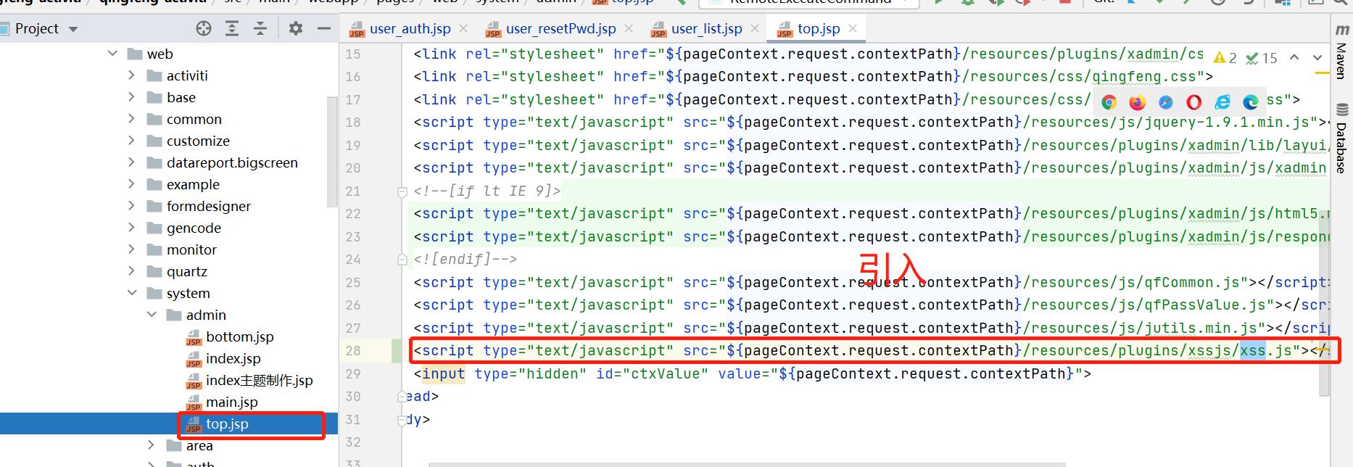Expand the example folder

131,184
